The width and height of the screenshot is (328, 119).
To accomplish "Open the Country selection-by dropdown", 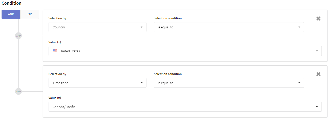I will click(97, 27).
